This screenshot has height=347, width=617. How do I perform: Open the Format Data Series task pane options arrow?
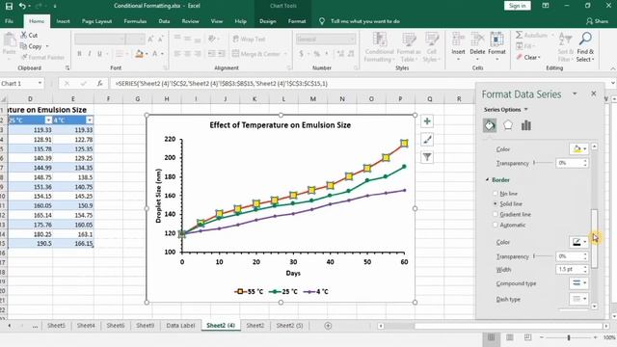tap(575, 93)
